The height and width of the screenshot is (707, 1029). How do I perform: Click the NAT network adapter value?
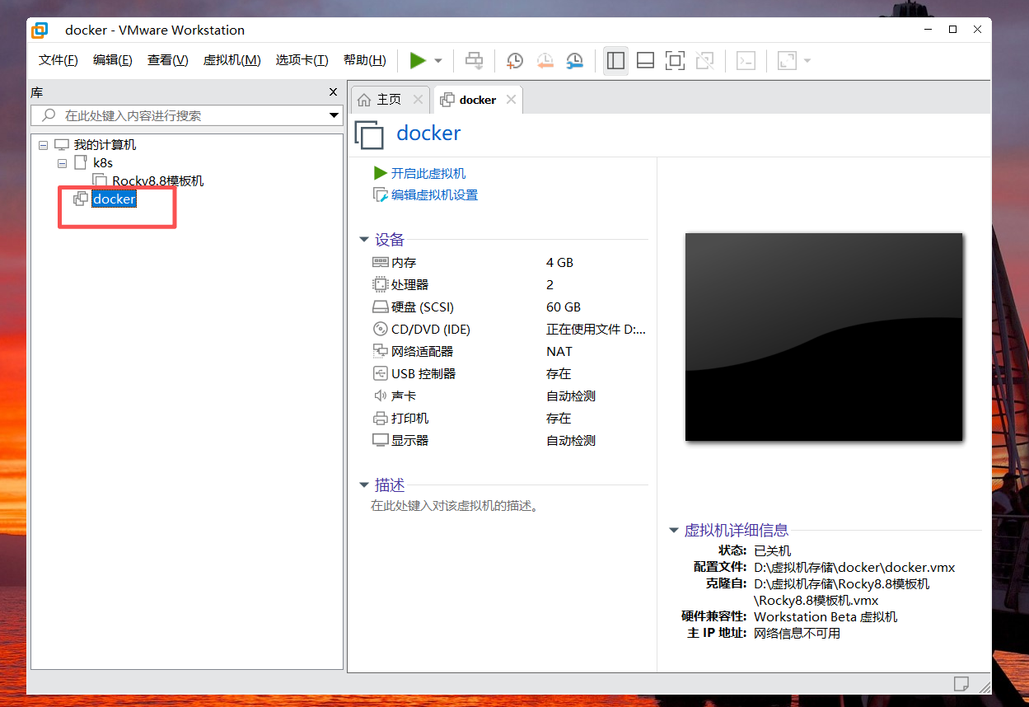tap(559, 352)
